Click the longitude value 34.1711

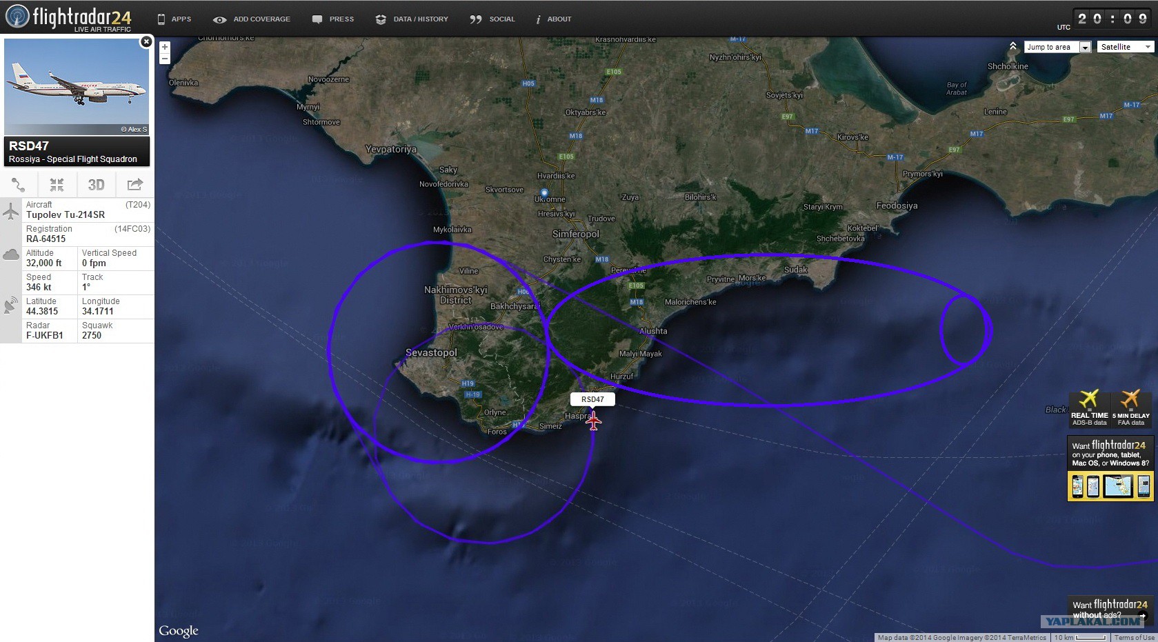tap(98, 312)
